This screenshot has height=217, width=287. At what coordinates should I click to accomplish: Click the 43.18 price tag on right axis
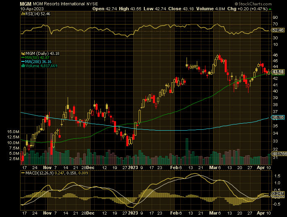(278, 72)
